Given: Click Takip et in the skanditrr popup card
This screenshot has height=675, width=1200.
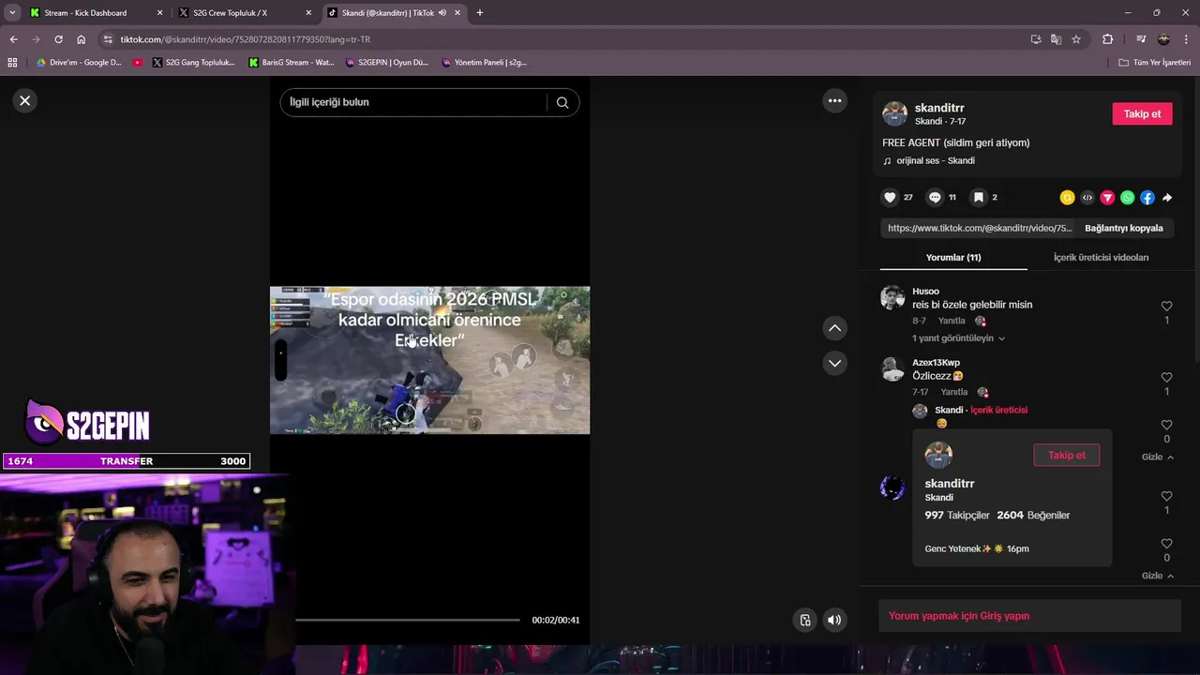Looking at the screenshot, I should [x=1067, y=455].
